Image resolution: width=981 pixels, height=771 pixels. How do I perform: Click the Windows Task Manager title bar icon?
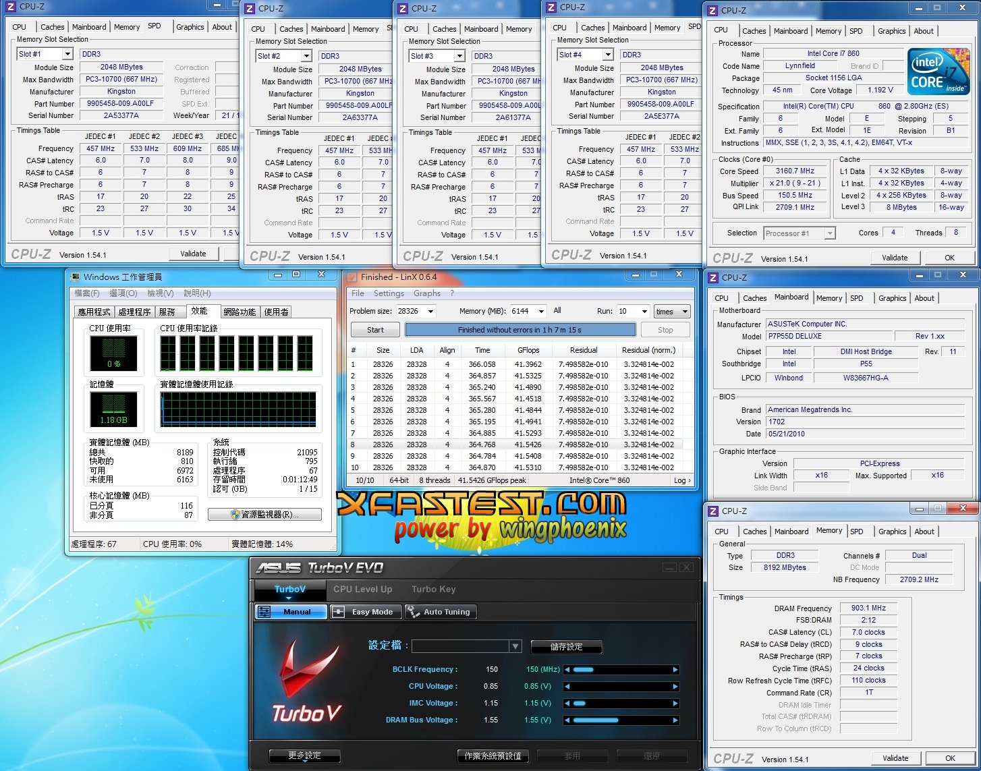pyautogui.click(x=76, y=277)
